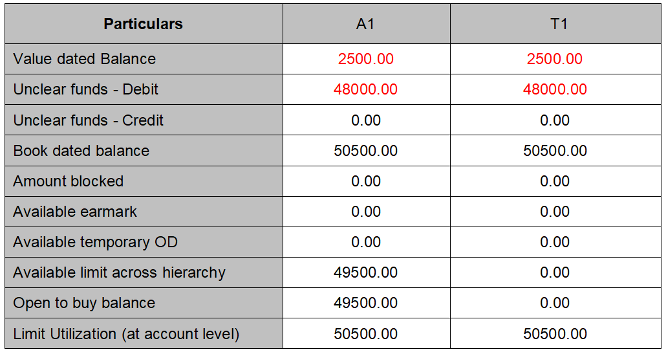Select the Available temporary OD label
This screenshot has width=666, height=354.
point(95,242)
